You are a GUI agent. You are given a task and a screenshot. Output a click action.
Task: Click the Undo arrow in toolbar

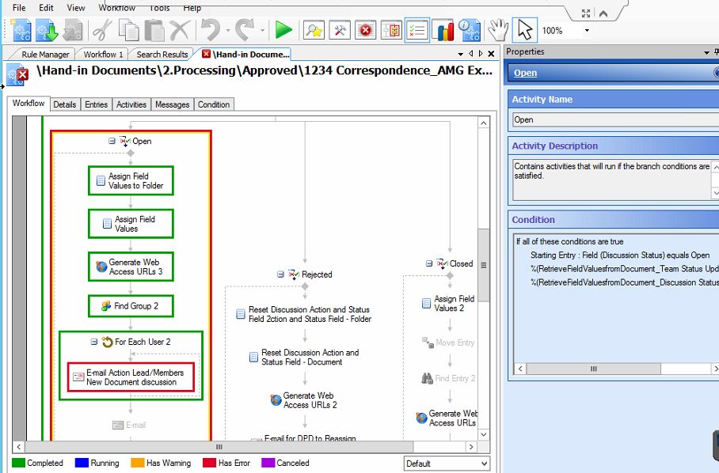pyautogui.click(x=210, y=30)
